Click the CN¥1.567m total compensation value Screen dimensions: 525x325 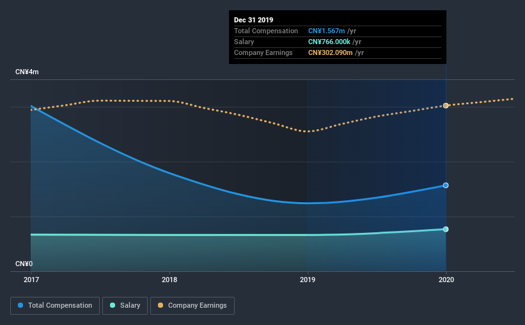[x=327, y=31]
